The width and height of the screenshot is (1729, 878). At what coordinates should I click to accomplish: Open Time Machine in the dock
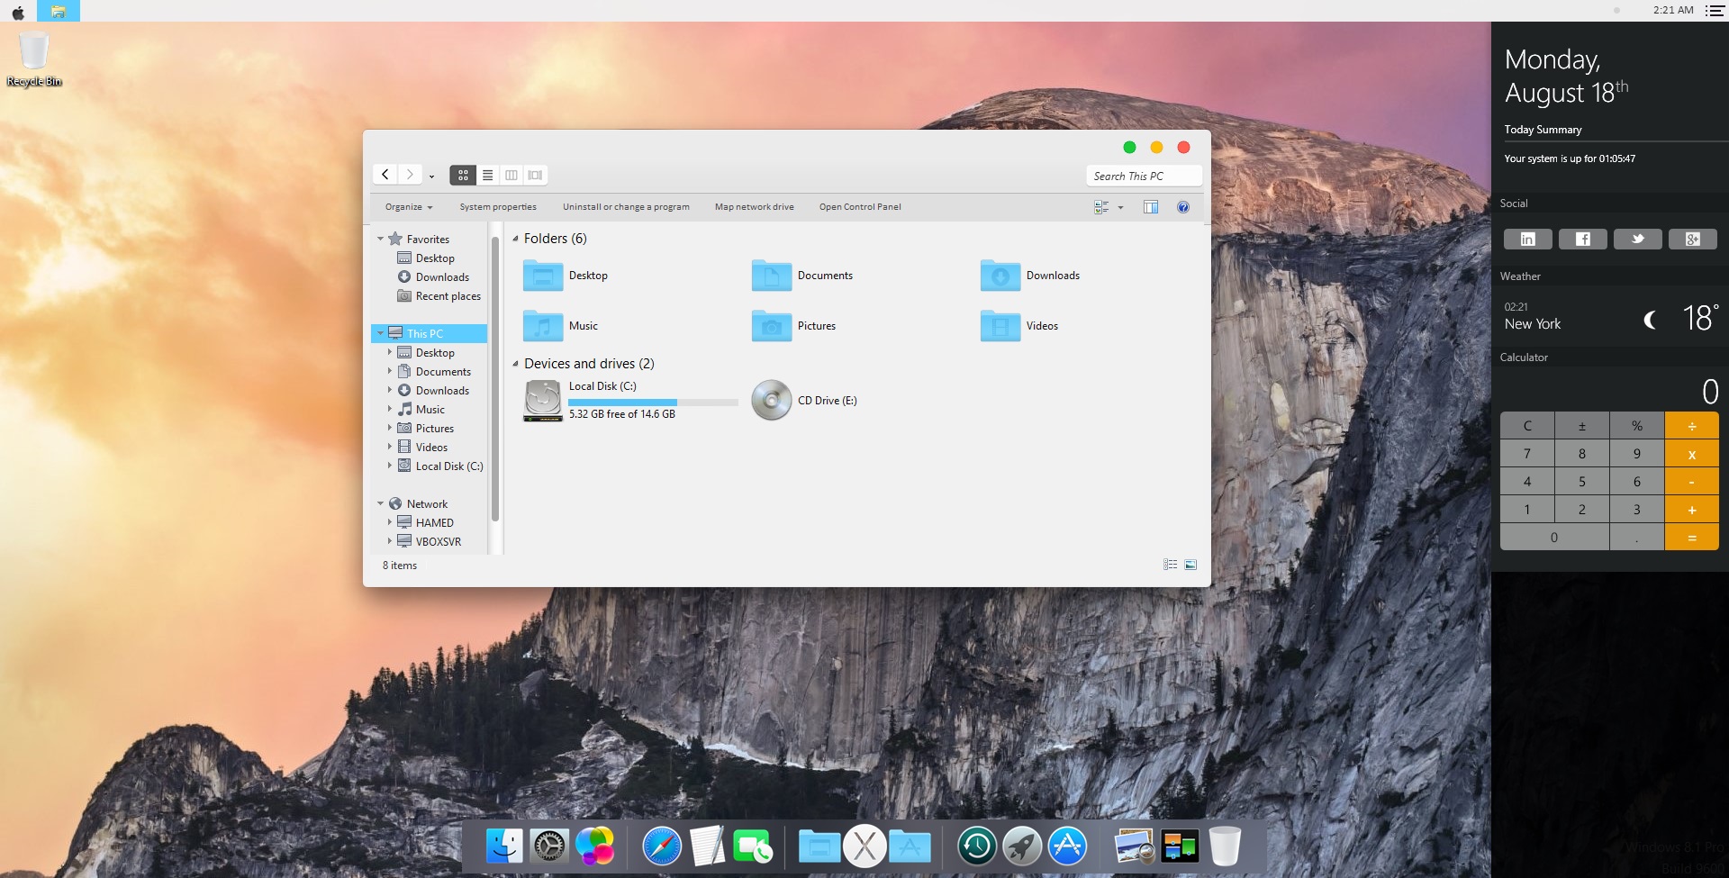coord(976,846)
